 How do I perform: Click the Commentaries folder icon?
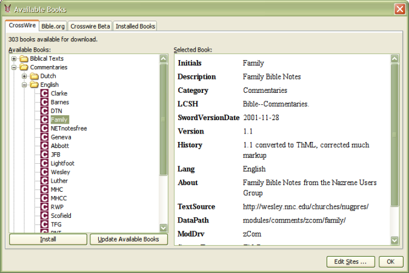click(x=24, y=67)
